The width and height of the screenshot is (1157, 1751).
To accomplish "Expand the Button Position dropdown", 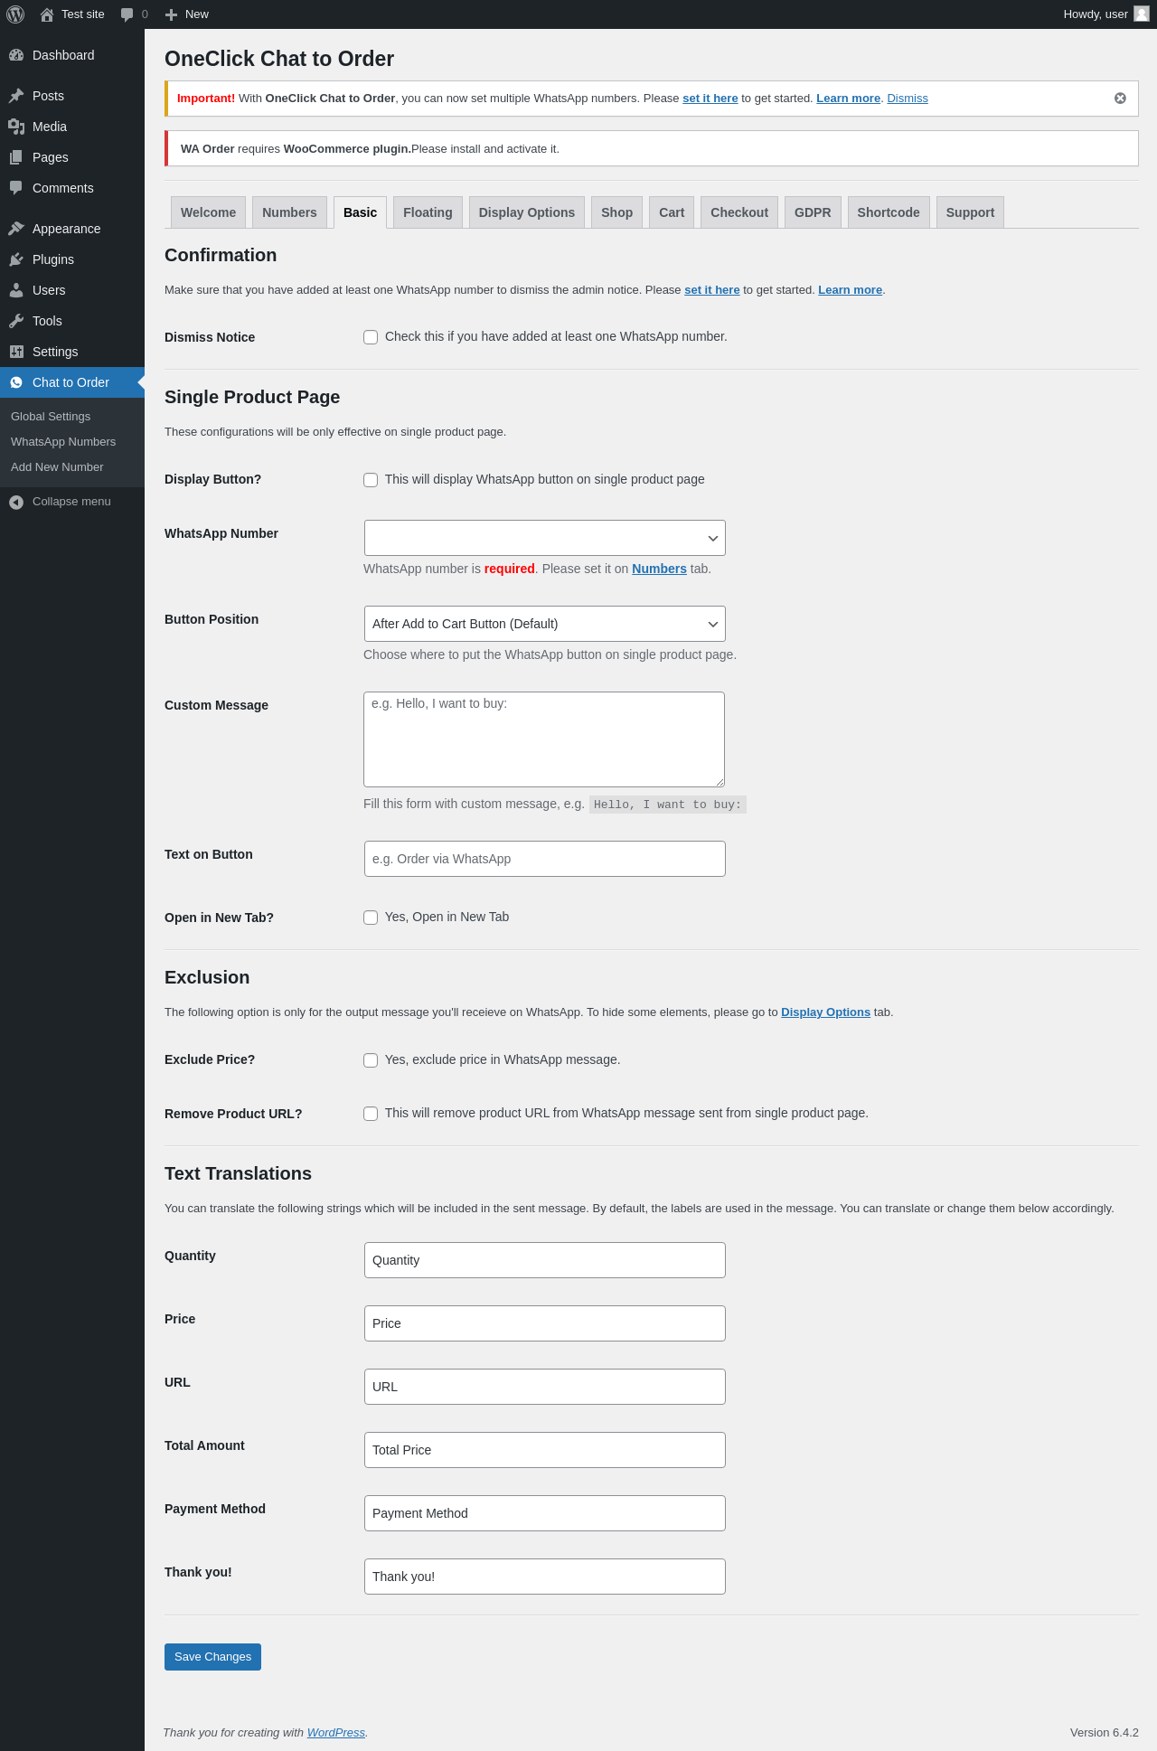I will point(545,624).
